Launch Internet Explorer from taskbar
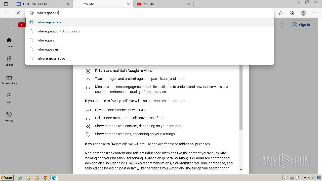The width and height of the screenshot is (322, 181). coord(20,178)
